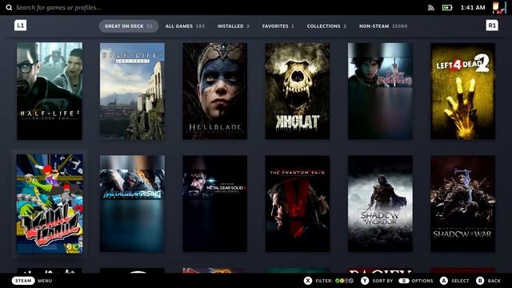The height and width of the screenshot is (288, 512).
Task: Click the 1:41 AM clock
Action: click(473, 7)
